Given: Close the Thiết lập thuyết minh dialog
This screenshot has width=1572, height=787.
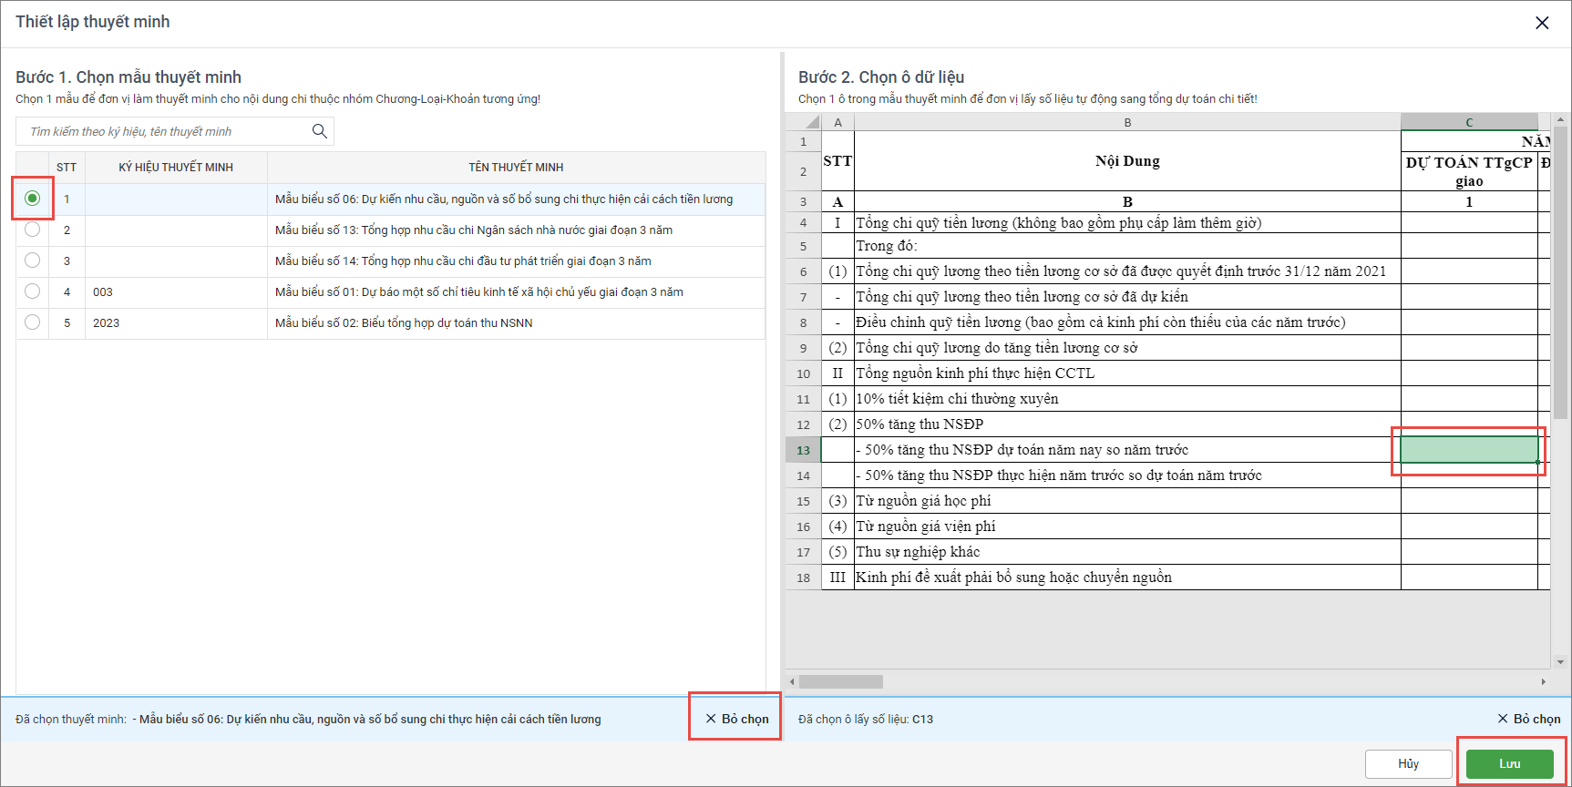Looking at the screenshot, I should tap(1541, 23).
